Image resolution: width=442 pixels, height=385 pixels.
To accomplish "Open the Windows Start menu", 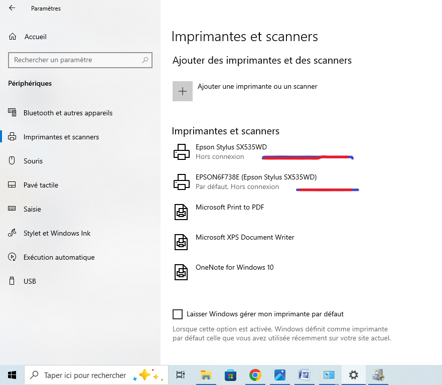I will pyautogui.click(x=12, y=375).
